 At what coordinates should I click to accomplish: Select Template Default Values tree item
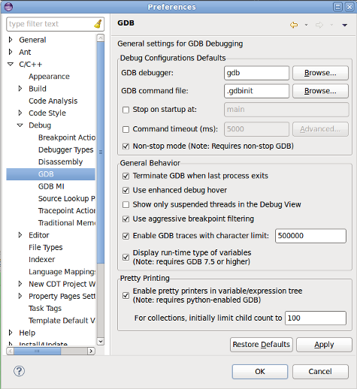pos(62,321)
